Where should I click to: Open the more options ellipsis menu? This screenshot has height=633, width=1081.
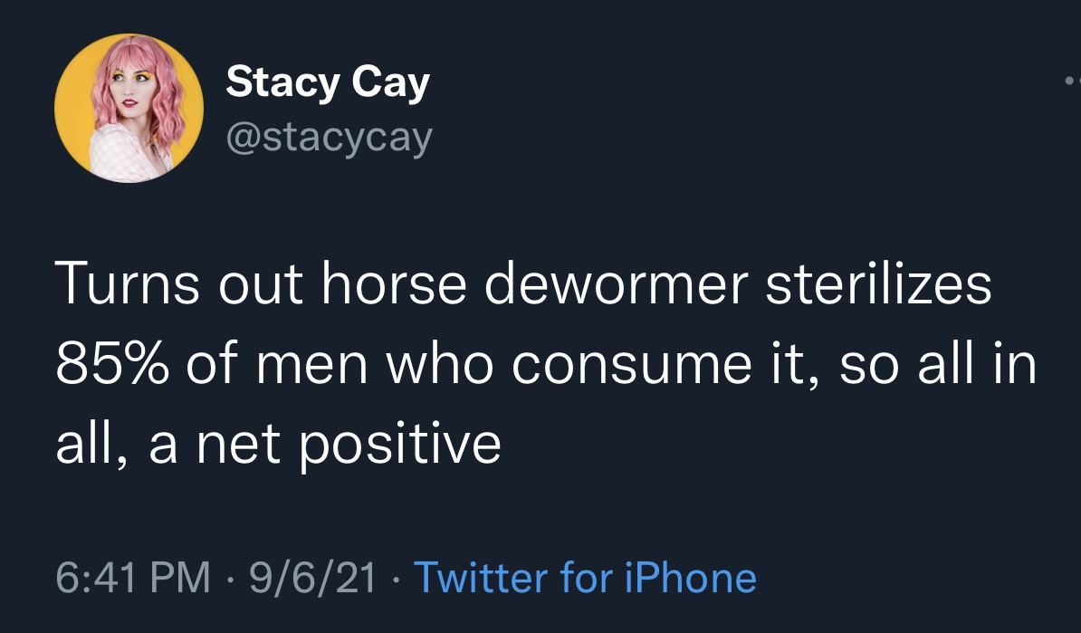coord(1073,81)
